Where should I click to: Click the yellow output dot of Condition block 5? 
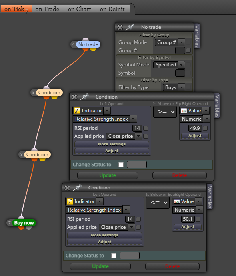click(x=54, y=97)
